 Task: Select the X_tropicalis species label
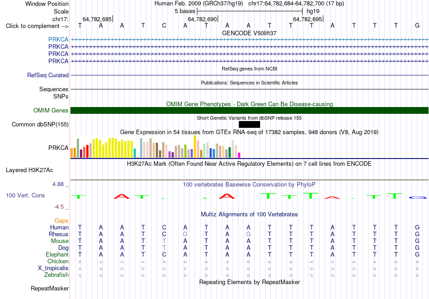53,268
